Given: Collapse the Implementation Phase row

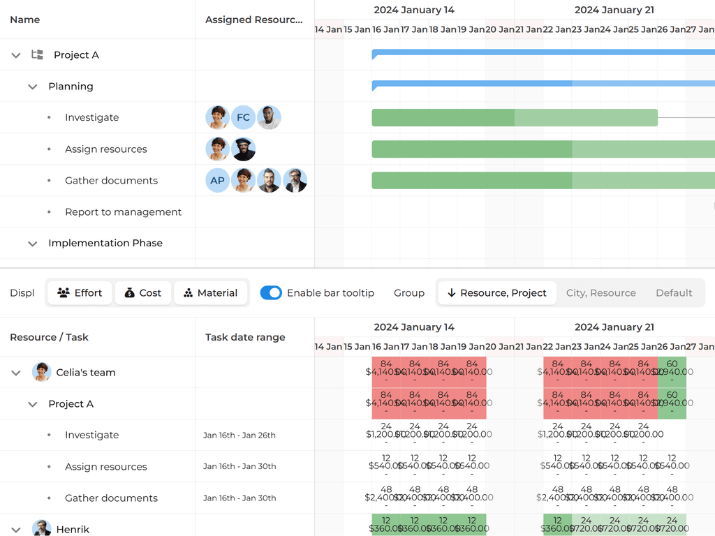Looking at the screenshot, I should [33, 244].
